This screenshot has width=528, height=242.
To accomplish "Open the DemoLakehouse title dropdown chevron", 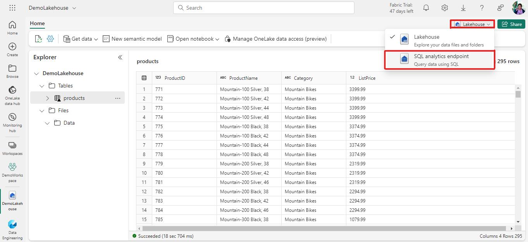I will [74, 8].
